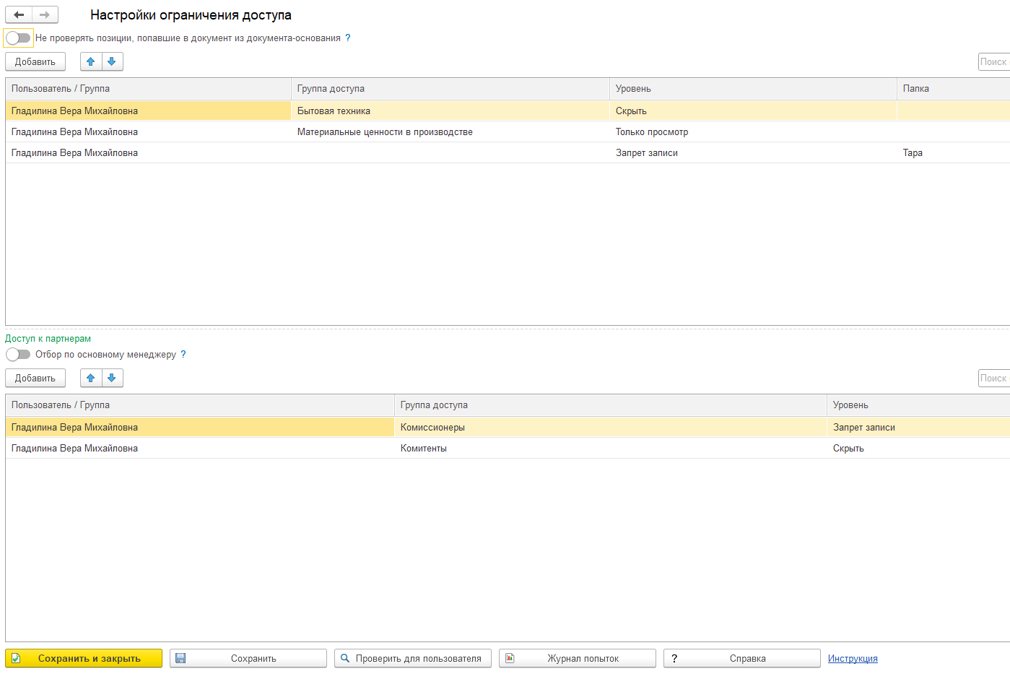Select the 'Комитенты' access group cell

(611, 448)
